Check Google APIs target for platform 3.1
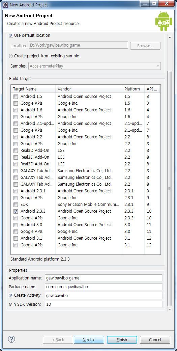The image size is (177, 351). click(x=16, y=245)
